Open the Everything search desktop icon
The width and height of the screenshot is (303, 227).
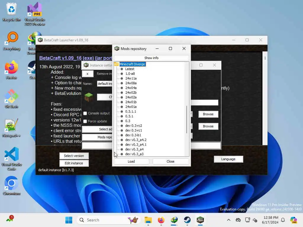(12, 41)
